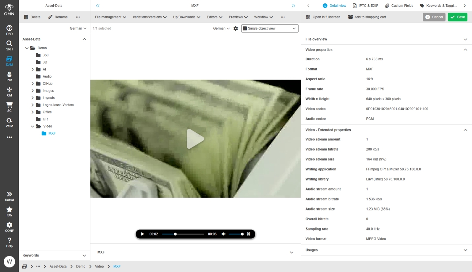Rename the selected folder

pos(58,17)
